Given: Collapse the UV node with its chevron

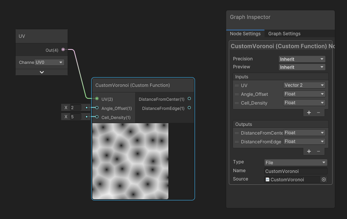Looking at the screenshot, I should [x=41, y=71].
